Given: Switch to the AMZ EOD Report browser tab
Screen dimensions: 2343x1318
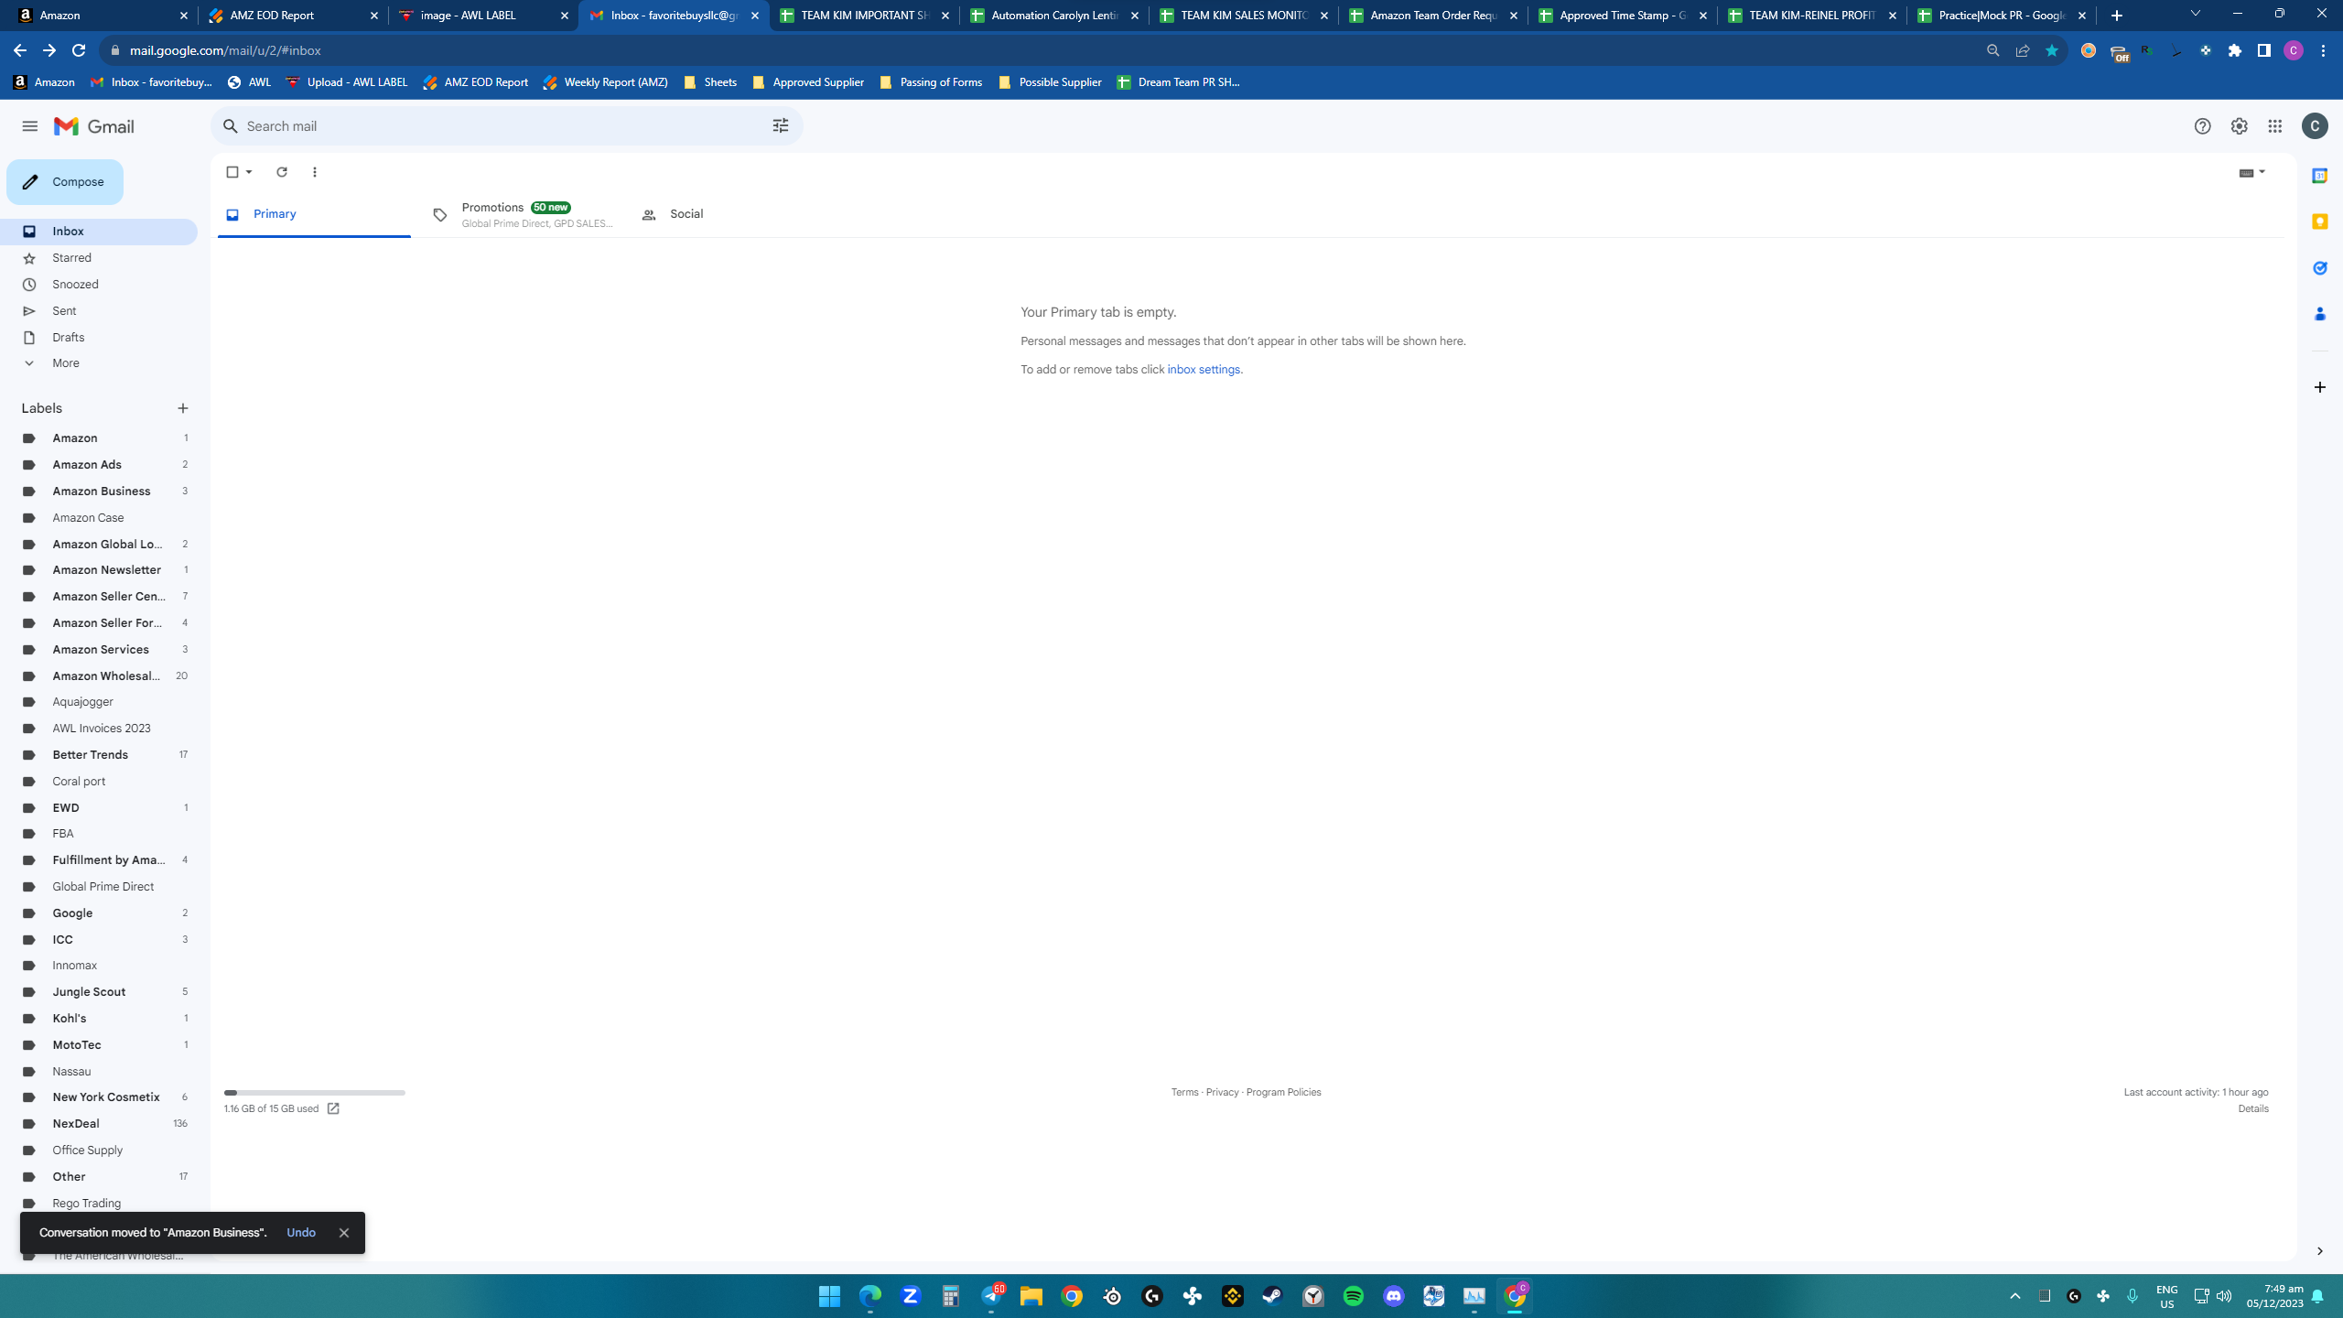Looking at the screenshot, I should pyautogui.click(x=293, y=16).
